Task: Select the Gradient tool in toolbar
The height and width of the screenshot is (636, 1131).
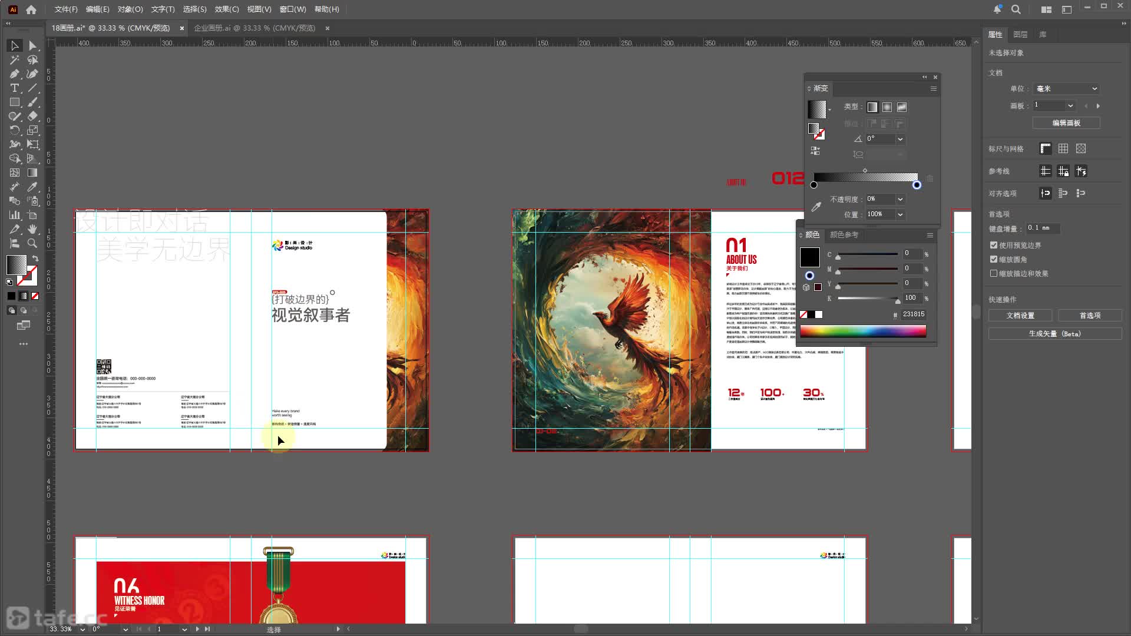Action: [x=32, y=173]
